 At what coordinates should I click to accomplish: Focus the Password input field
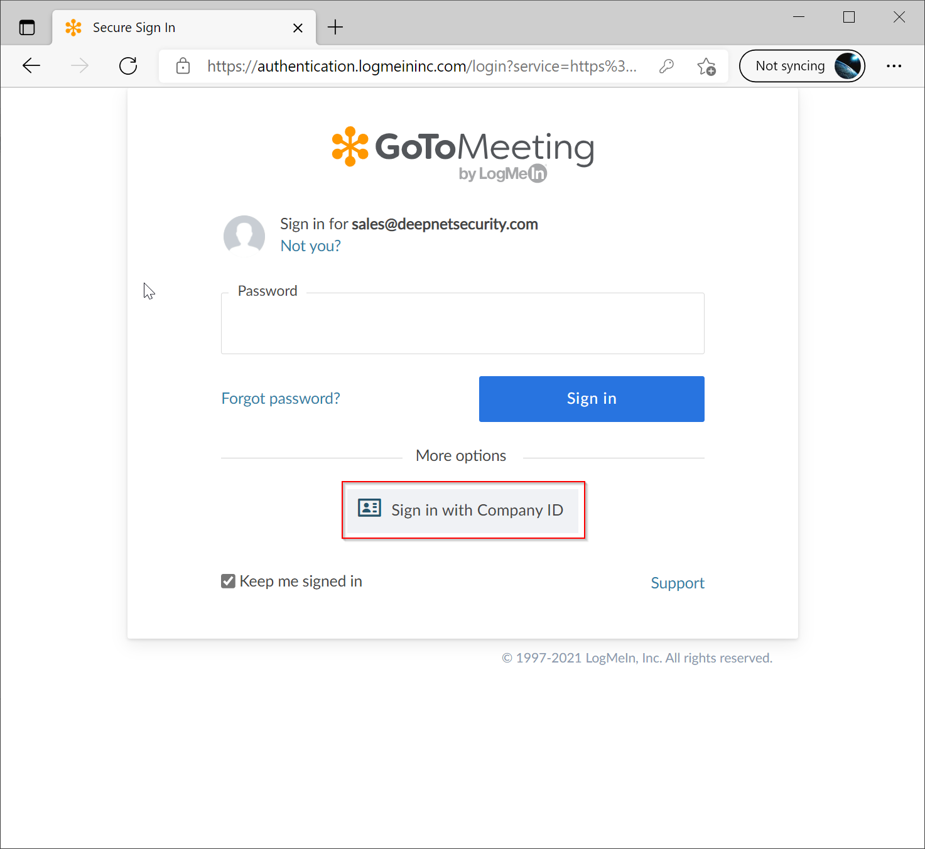[x=462, y=324]
